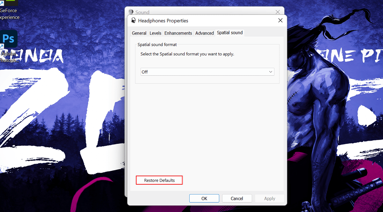Viewport: 383px width, 212px height.
Task: Close the Headphones Properties dialog
Action: (x=280, y=20)
